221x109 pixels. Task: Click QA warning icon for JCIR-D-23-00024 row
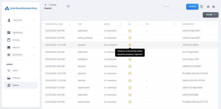click(130, 45)
